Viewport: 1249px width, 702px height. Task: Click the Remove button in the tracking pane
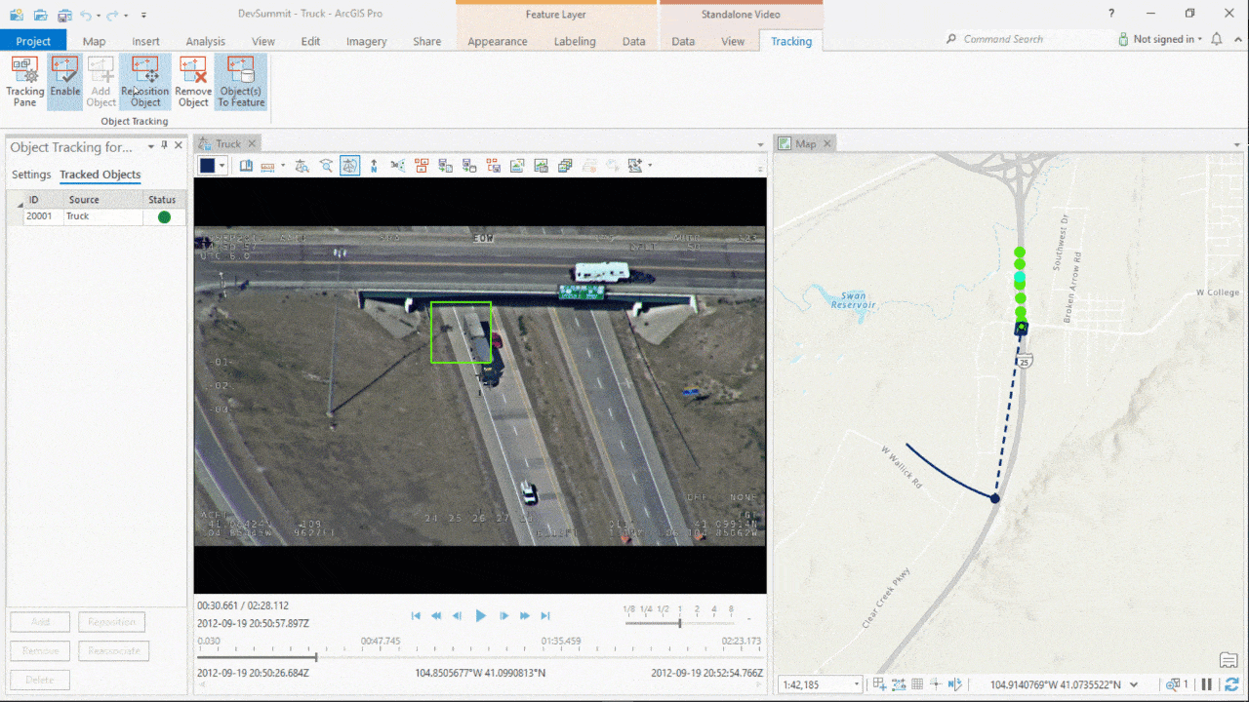pyautogui.click(x=40, y=650)
